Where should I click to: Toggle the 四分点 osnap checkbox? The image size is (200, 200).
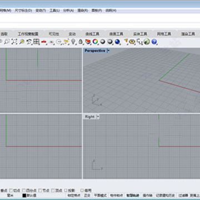pos(23,191)
